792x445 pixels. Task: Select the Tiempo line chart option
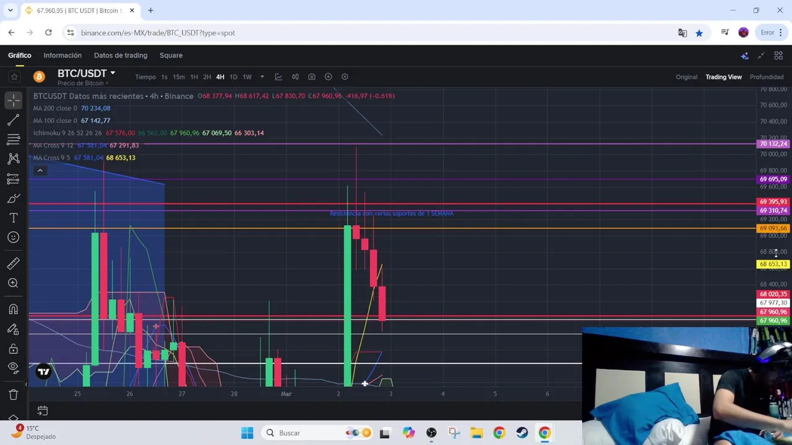[145, 77]
